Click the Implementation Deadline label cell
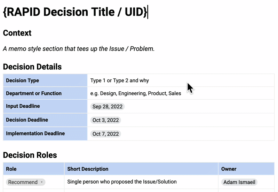 pyautogui.click(x=45, y=133)
